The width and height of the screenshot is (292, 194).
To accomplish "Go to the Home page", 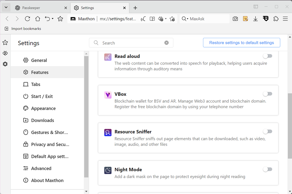I will click(38, 19).
